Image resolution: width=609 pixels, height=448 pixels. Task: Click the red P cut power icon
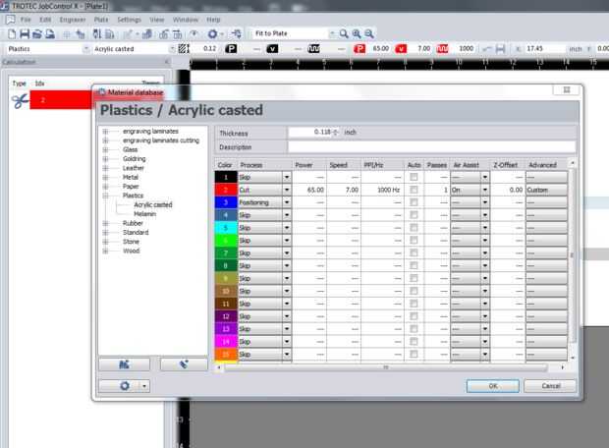tap(360, 48)
